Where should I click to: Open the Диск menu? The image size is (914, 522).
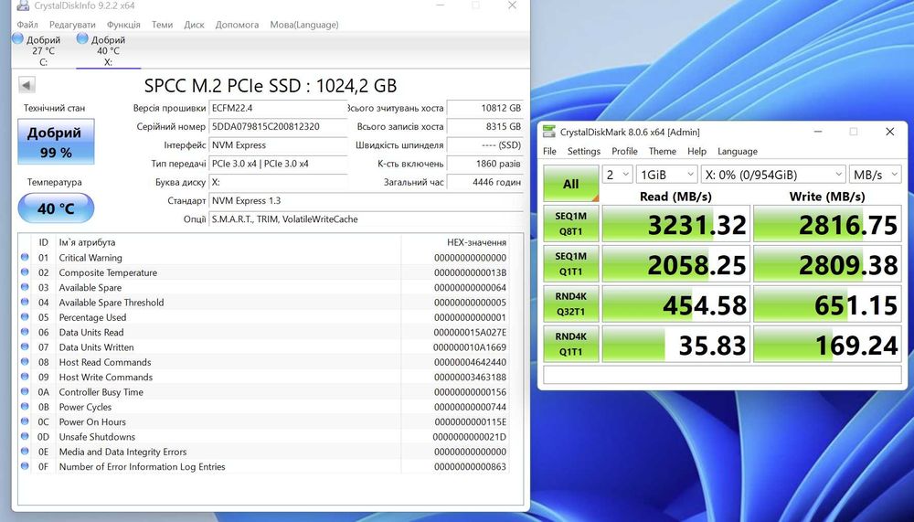[x=194, y=25]
